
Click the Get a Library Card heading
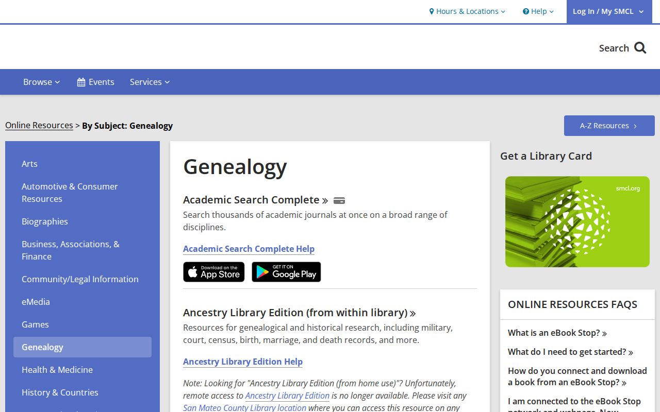546,156
